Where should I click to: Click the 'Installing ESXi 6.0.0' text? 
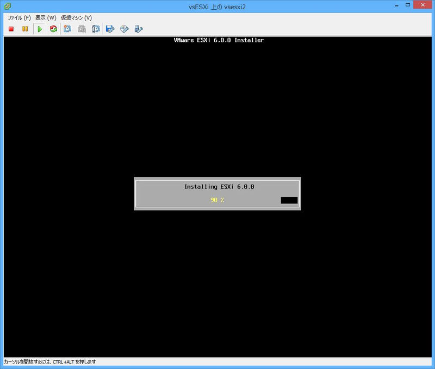pyautogui.click(x=219, y=187)
